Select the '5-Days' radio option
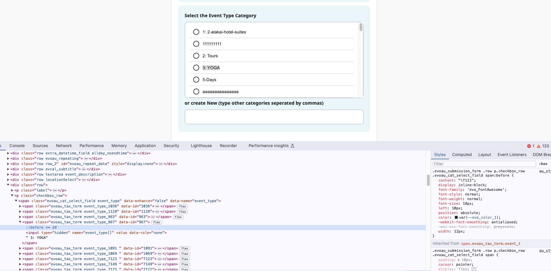Image resolution: width=551 pixels, height=271 pixels. 196,80
